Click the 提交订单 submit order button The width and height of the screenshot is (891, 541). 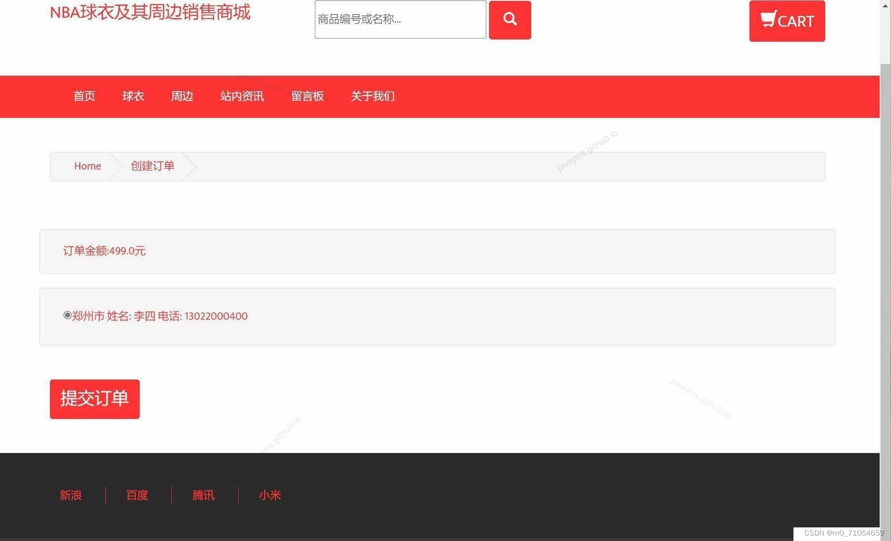click(94, 399)
